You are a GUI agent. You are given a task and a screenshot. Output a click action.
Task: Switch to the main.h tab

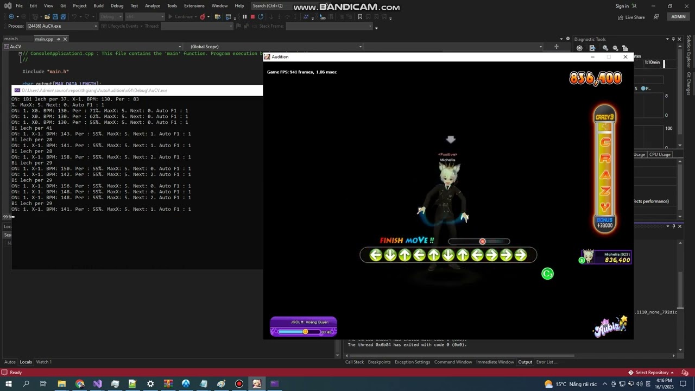[x=11, y=39]
